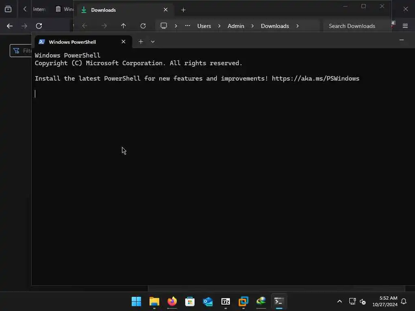415x311 pixels.
Task: Open the clock showing 5:52 AM
Action: [x=385, y=301]
